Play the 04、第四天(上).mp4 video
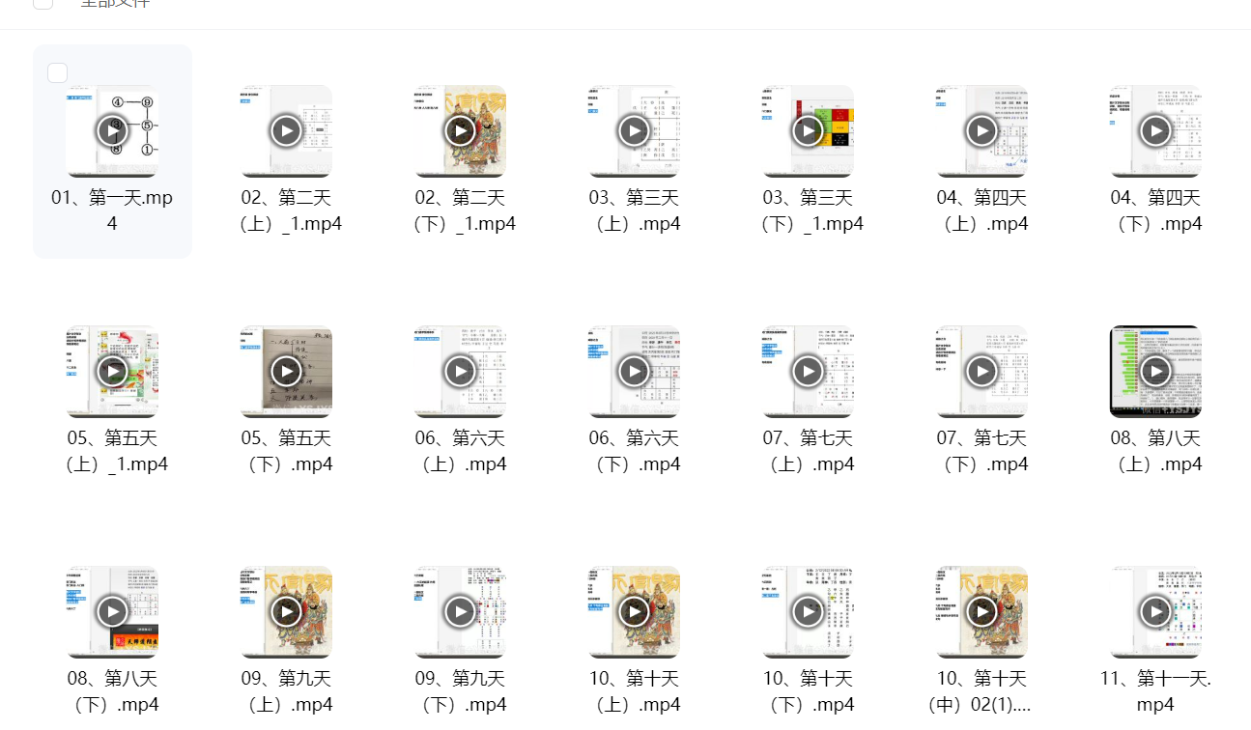Image resolution: width=1251 pixels, height=730 pixels. click(x=981, y=130)
